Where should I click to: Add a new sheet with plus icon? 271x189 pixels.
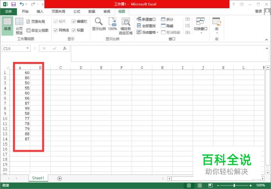(x=60, y=178)
